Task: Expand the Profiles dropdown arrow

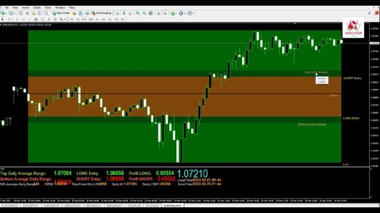Action: click(14, 13)
